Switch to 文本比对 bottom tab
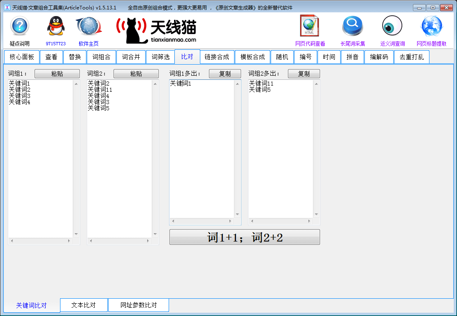This screenshot has width=457, height=316. tap(84, 305)
